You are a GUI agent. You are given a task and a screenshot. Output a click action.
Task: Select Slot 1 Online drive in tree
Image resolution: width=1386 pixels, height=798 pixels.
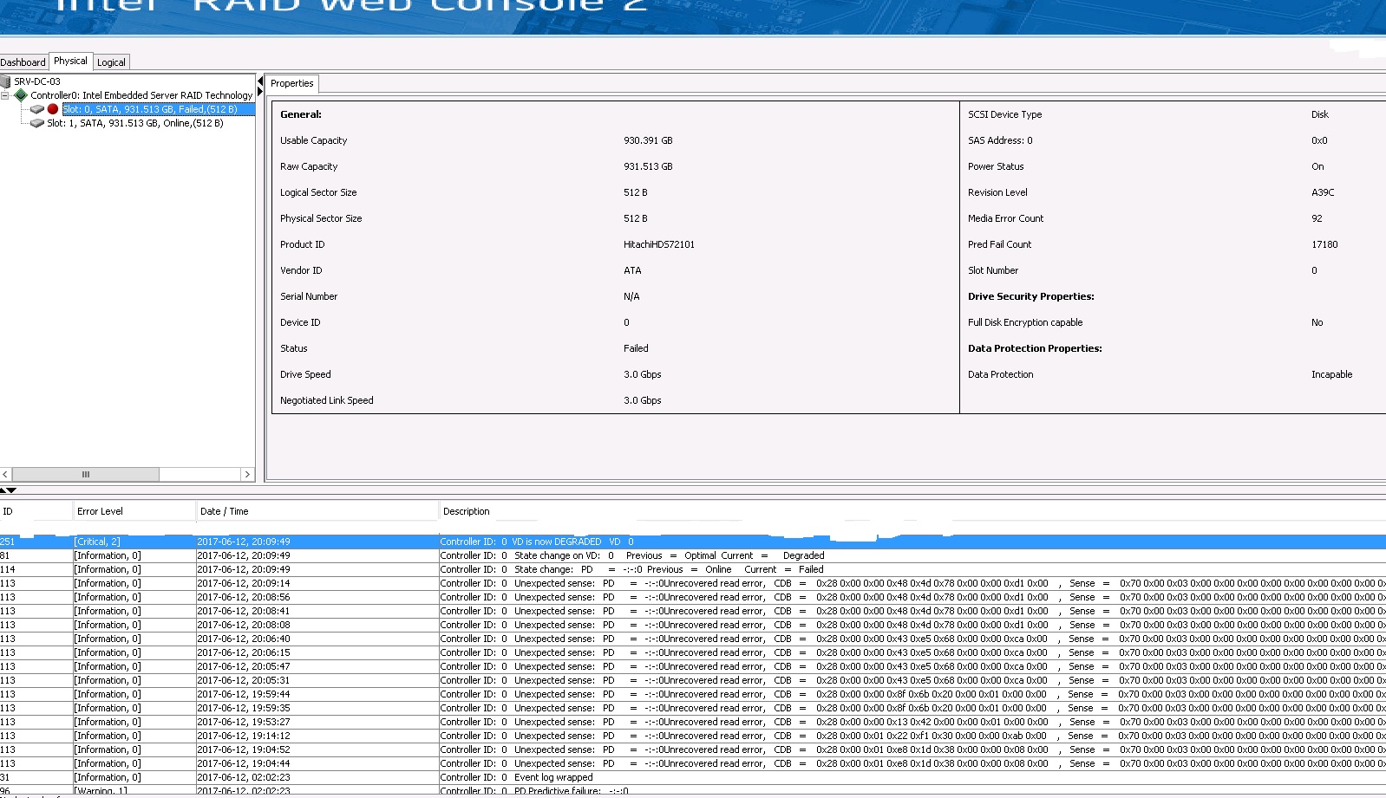(134, 123)
